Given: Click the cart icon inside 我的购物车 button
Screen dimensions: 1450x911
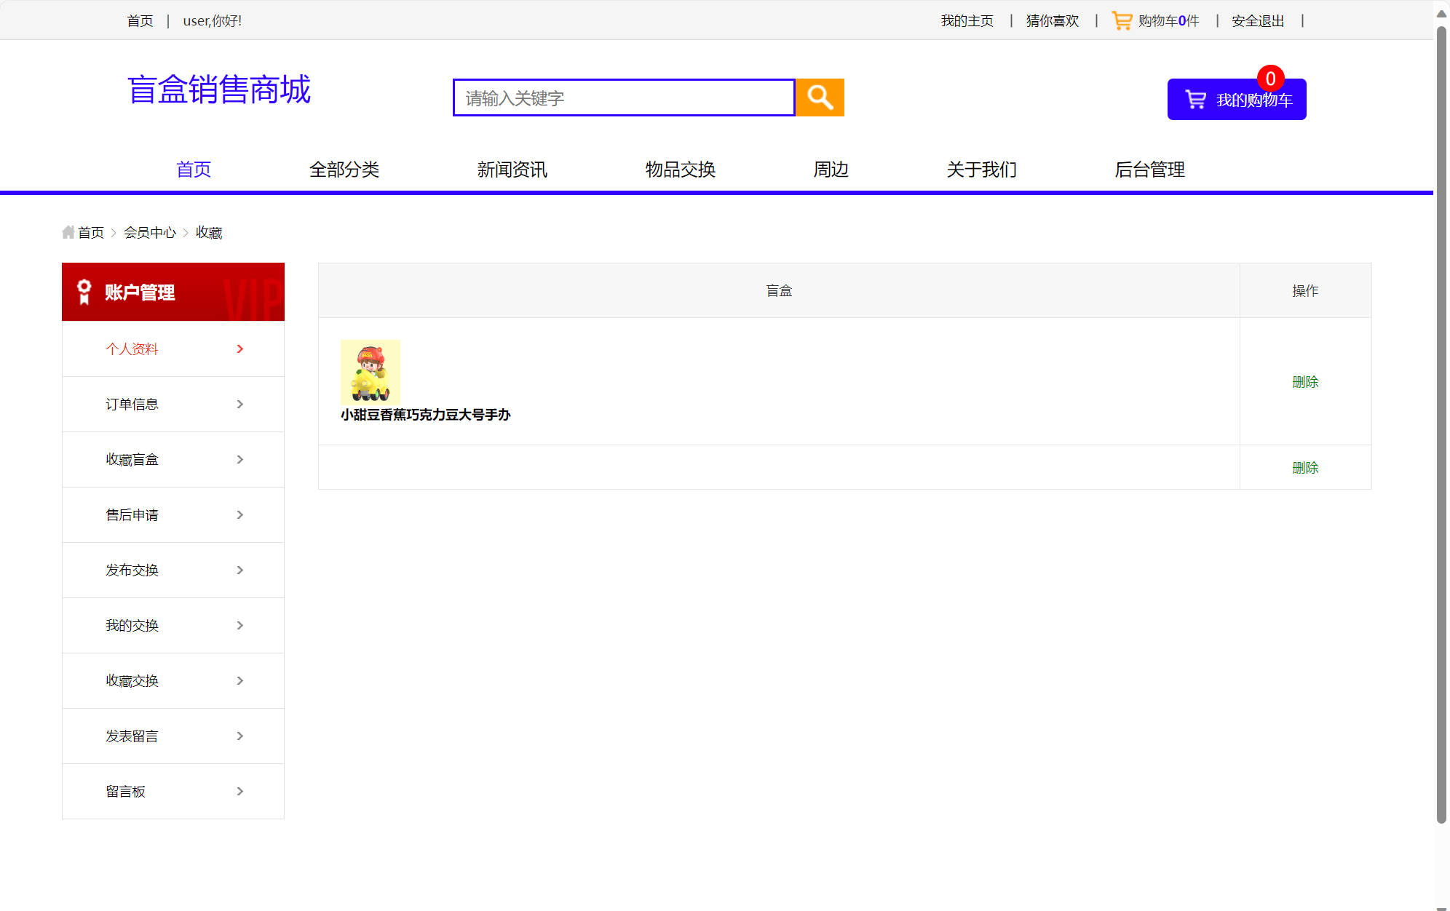Looking at the screenshot, I should point(1196,100).
